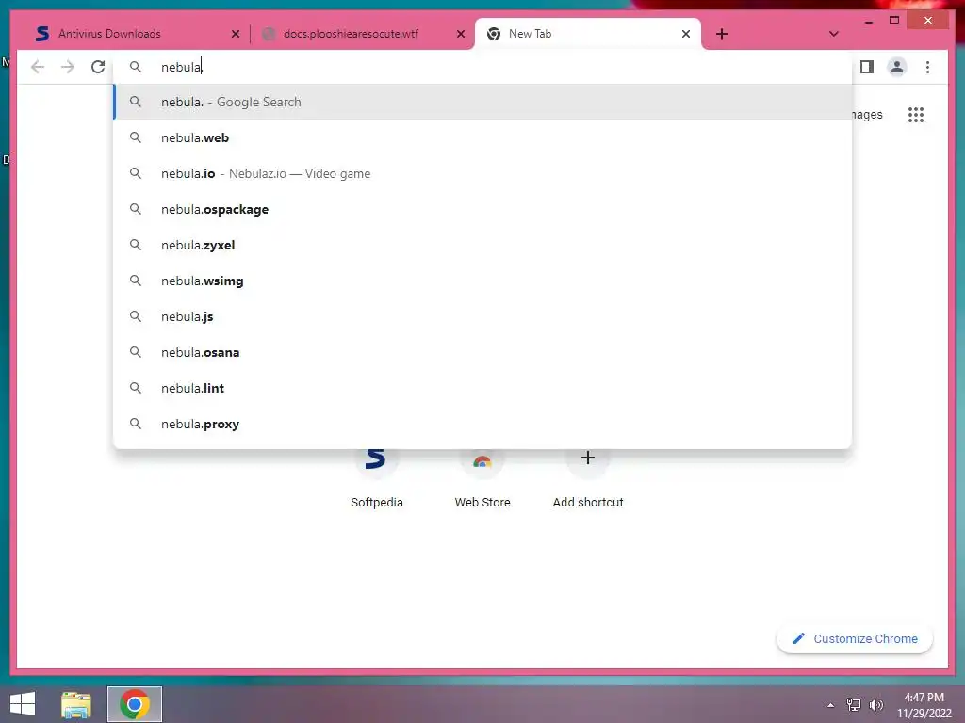Open a new tab with plus button

click(x=722, y=34)
